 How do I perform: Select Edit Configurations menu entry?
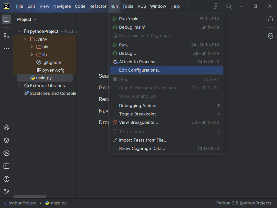click(140, 70)
